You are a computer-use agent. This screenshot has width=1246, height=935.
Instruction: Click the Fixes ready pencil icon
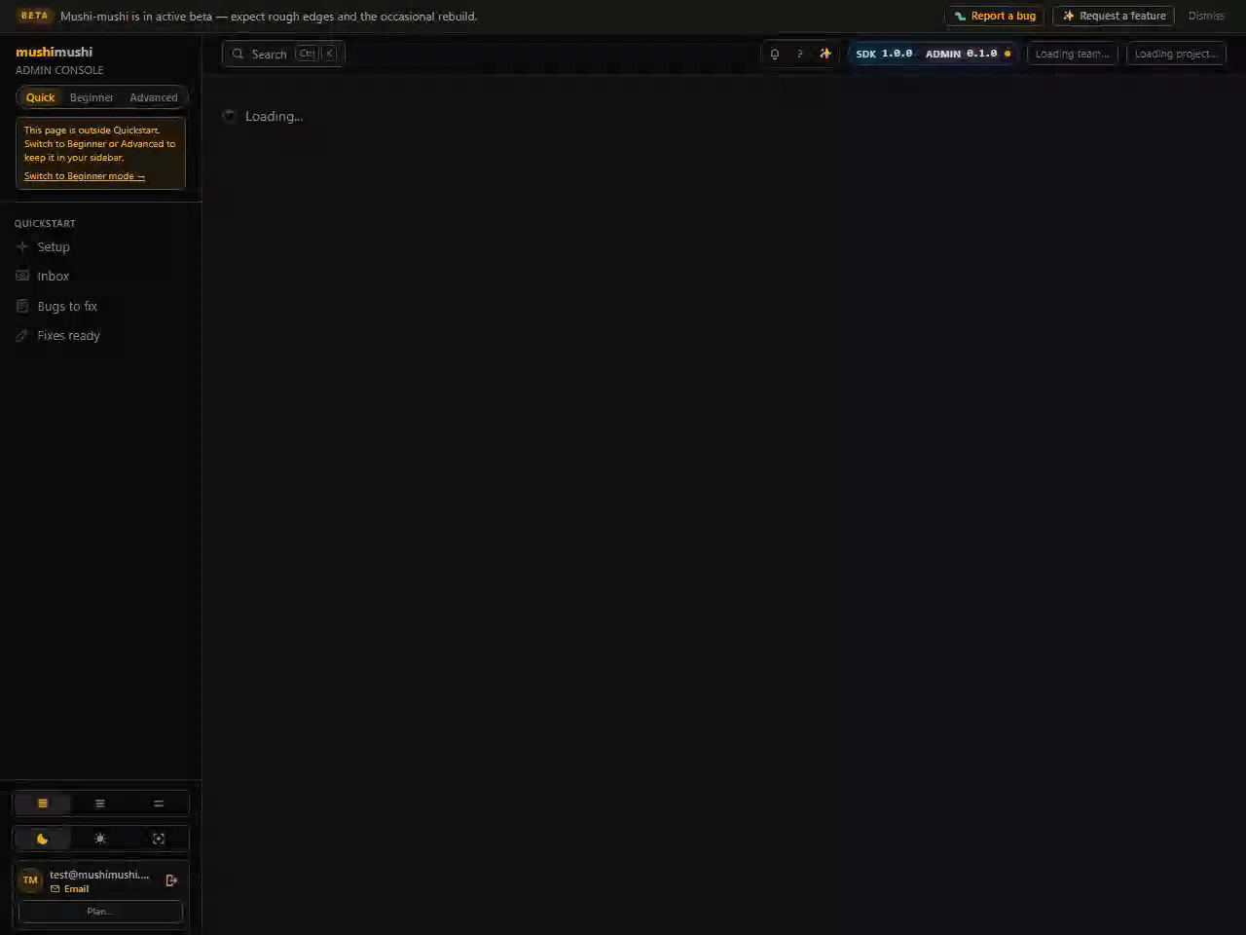(22, 336)
